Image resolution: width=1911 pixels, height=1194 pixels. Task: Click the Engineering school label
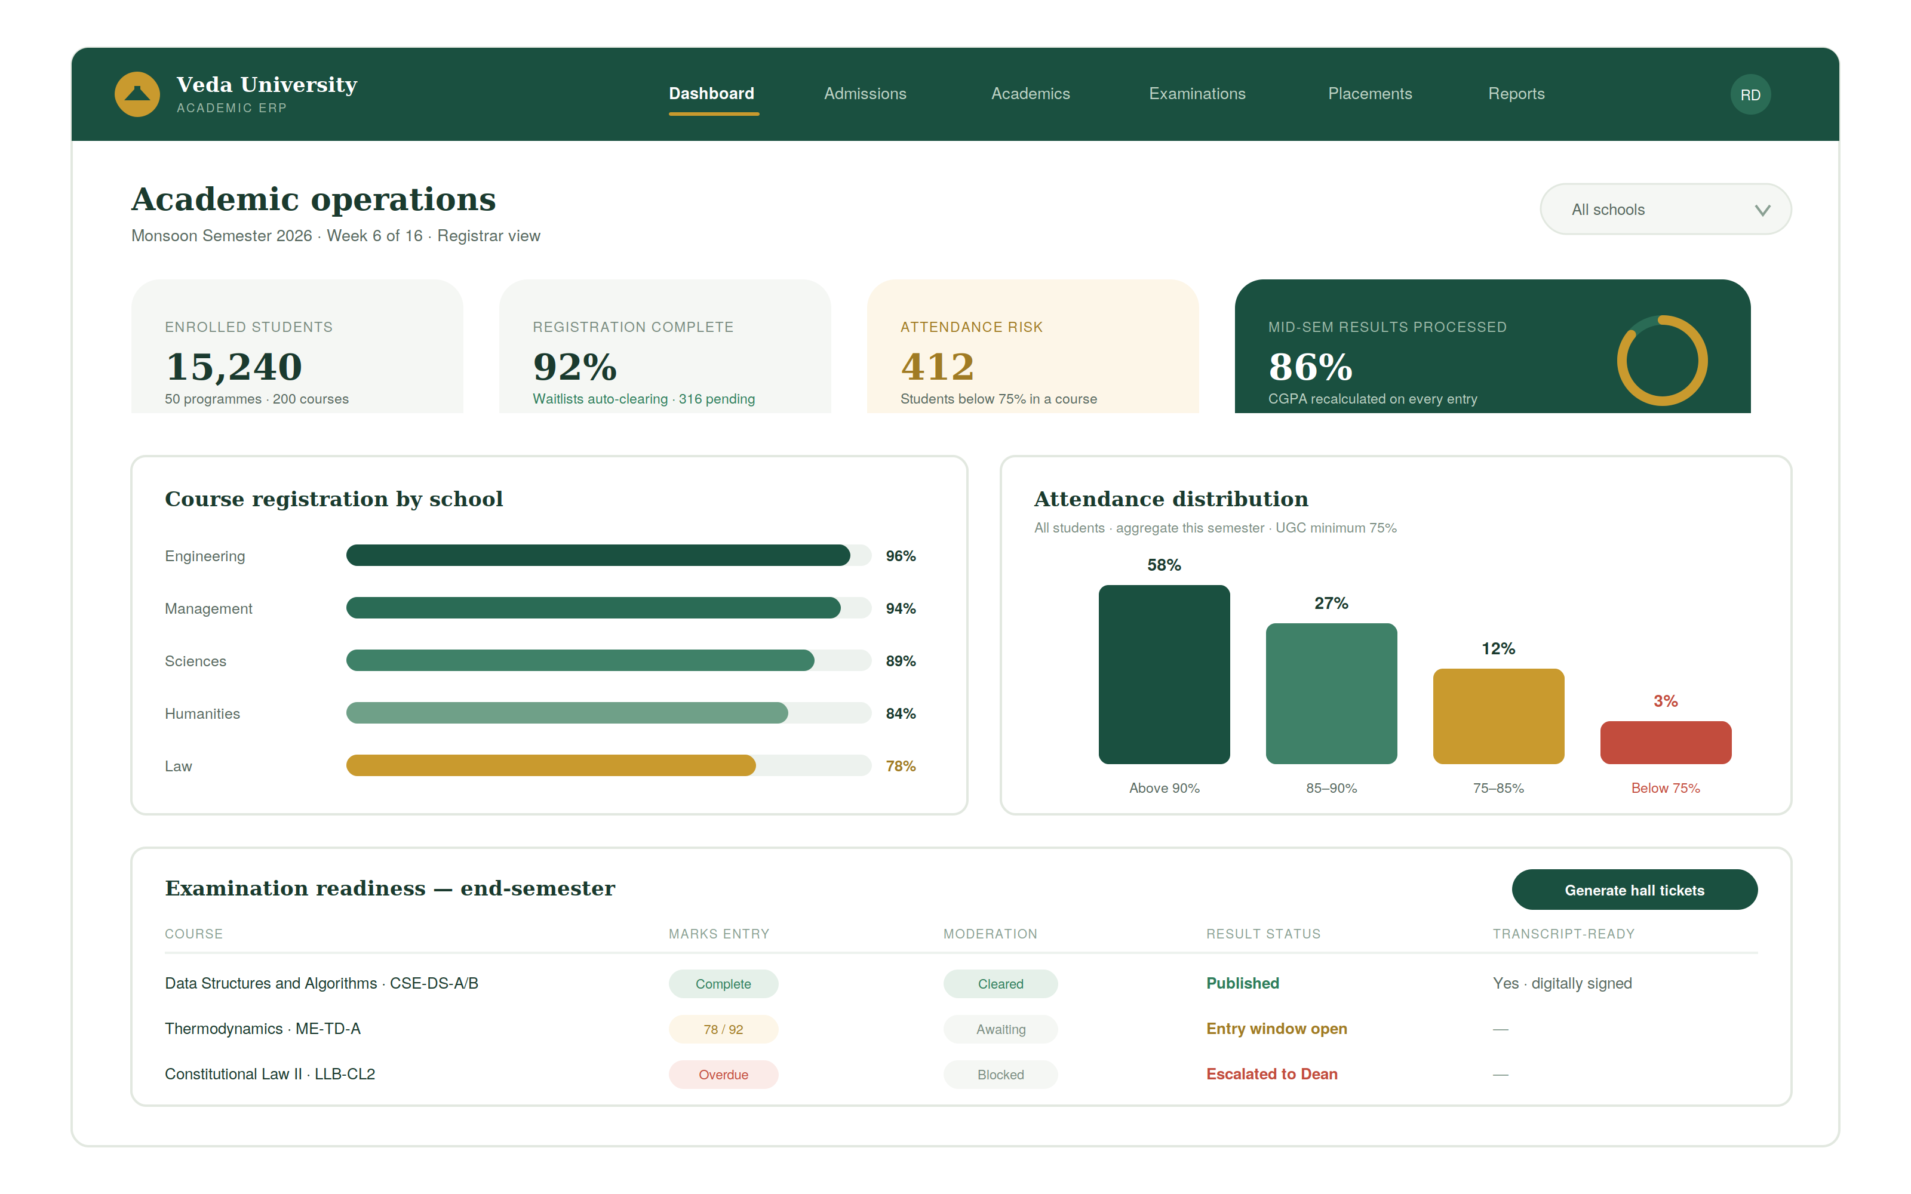(x=204, y=556)
